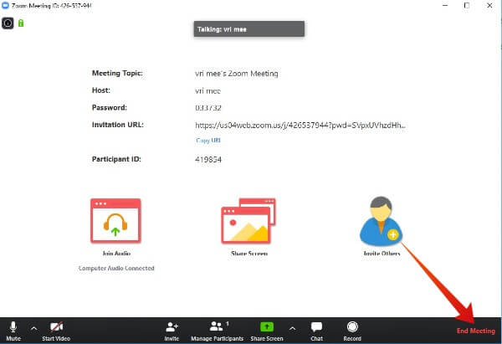Click the Invite Others person icon
The height and width of the screenshot is (344, 502).
tap(381, 221)
